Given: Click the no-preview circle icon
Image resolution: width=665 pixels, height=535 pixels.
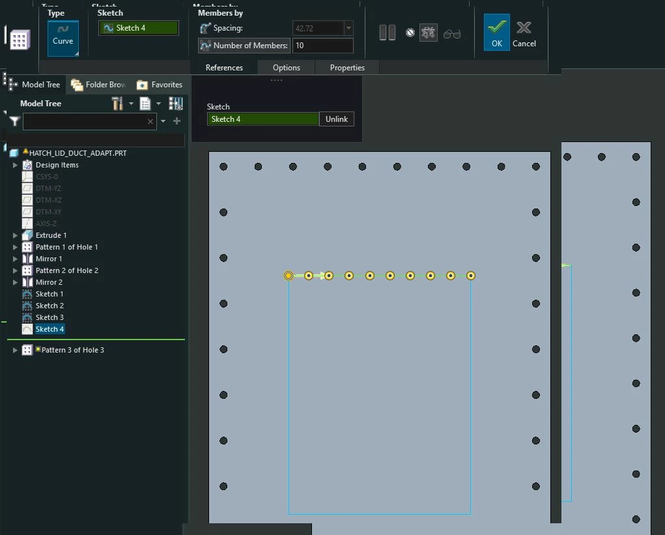Looking at the screenshot, I should [410, 33].
